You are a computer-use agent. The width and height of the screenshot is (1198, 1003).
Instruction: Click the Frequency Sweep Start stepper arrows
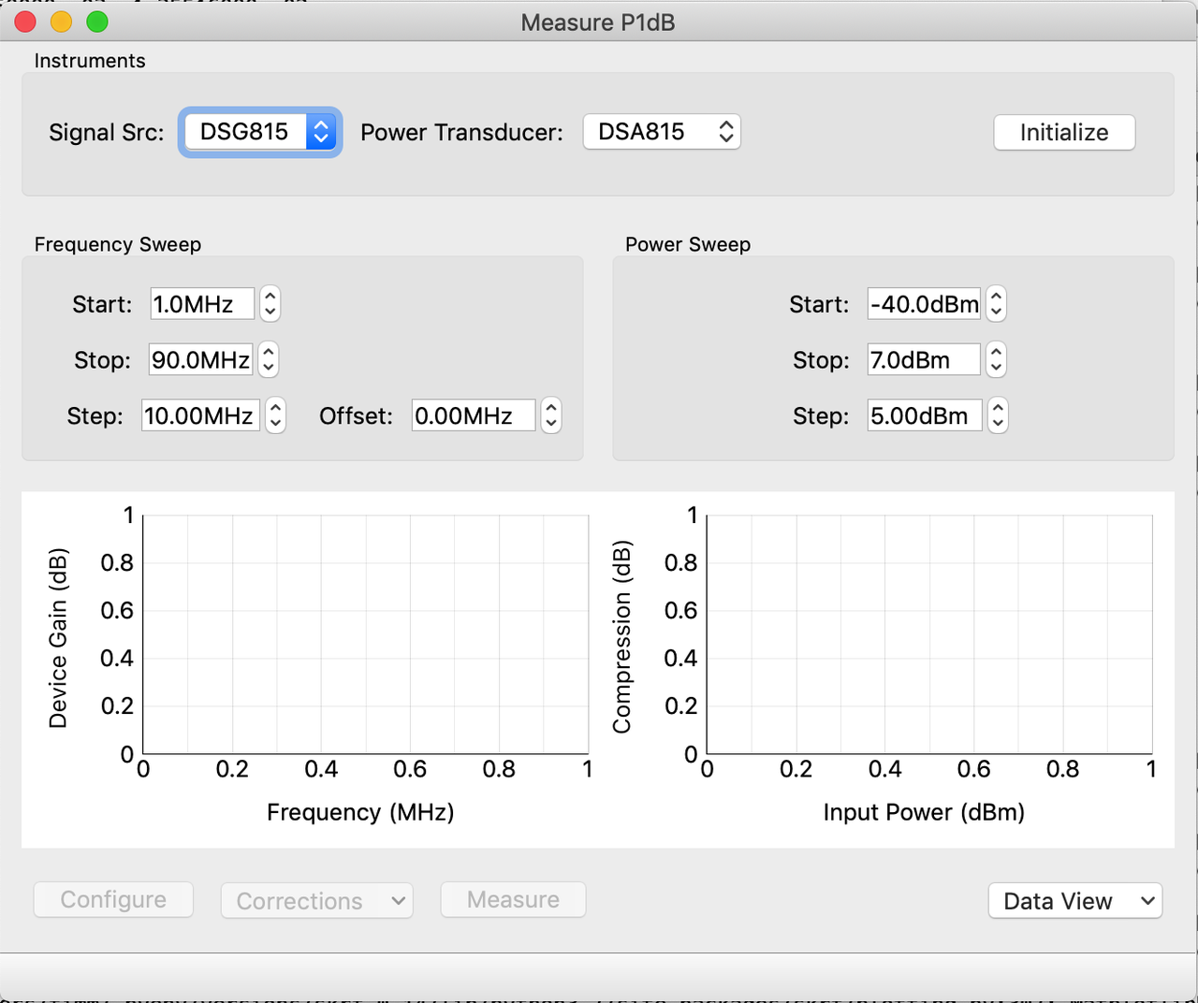coord(270,304)
